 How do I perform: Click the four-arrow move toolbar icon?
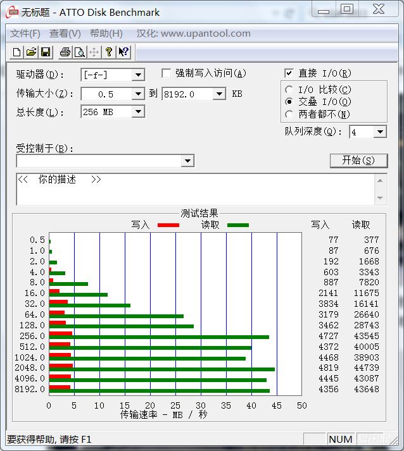[x=94, y=52]
